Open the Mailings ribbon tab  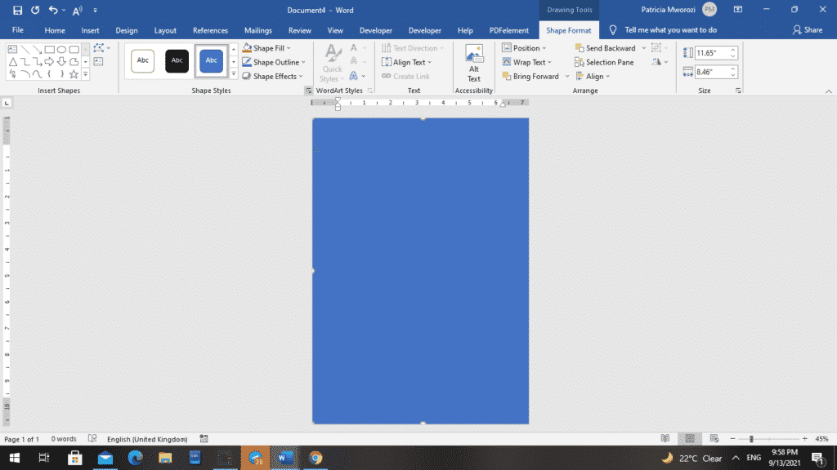pyautogui.click(x=257, y=30)
